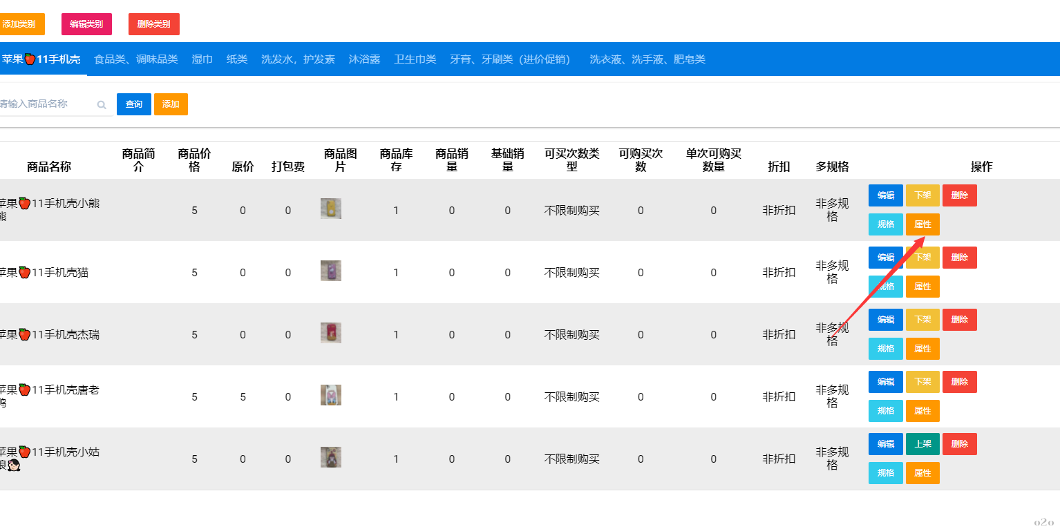
Task: Click the 杰瑞 phone case image
Action: [x=331, y=333]
